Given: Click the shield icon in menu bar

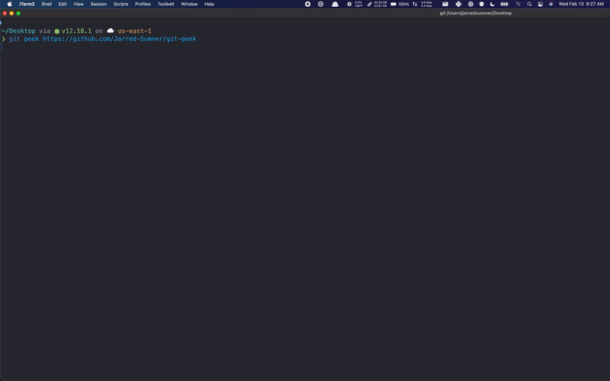Looking at the screenshot, I should tap(482, 4).
